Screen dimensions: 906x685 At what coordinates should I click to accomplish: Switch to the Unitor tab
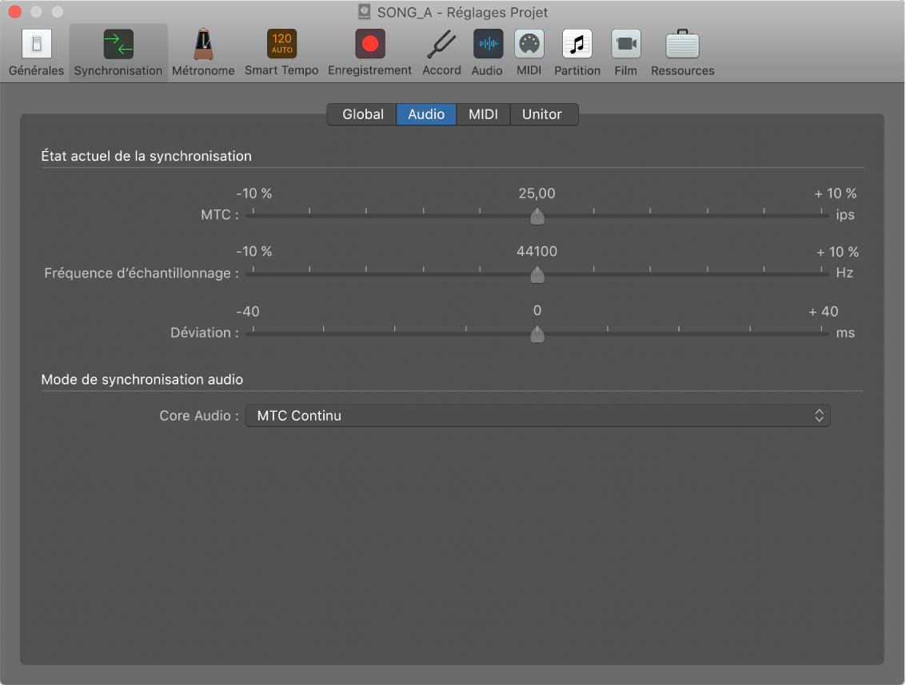(x=542, y=114)
